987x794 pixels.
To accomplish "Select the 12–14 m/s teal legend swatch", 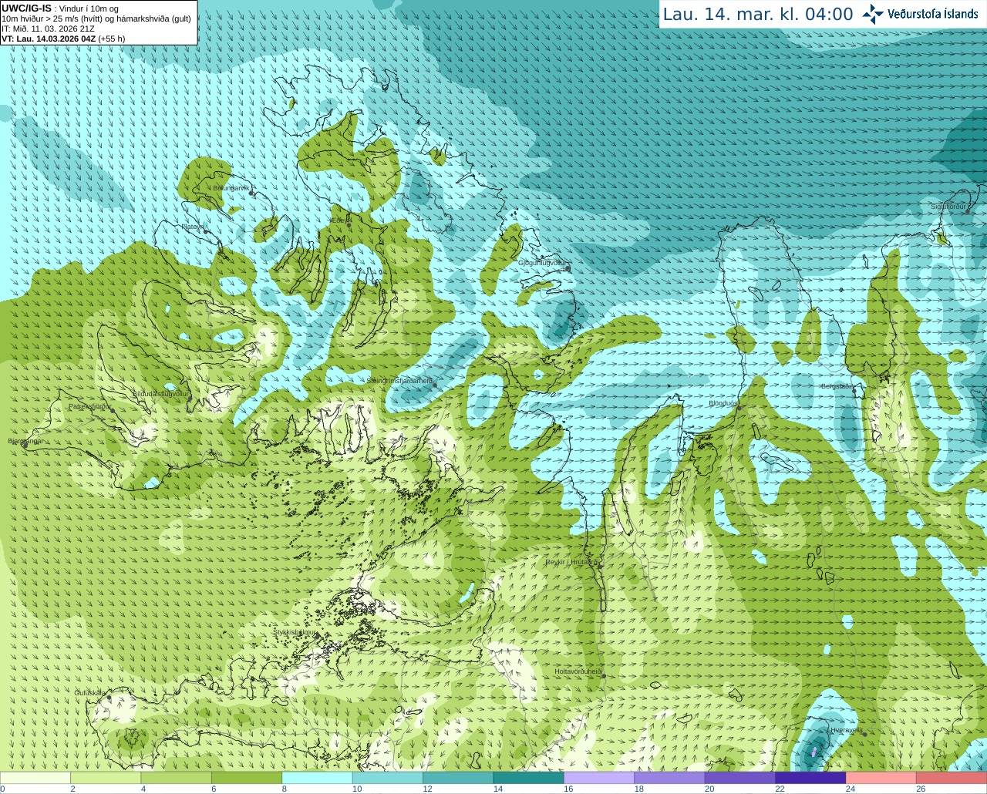I will pyautogui.click(x=458, y=778).
